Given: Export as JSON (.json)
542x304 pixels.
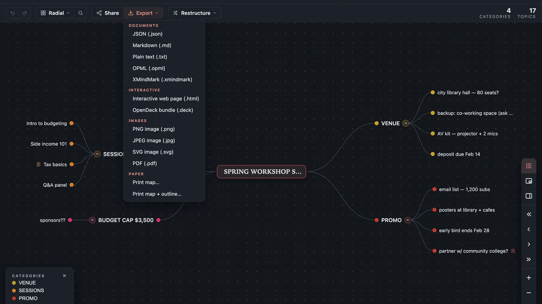Looking at the screenshot, I should pos(164,34).
